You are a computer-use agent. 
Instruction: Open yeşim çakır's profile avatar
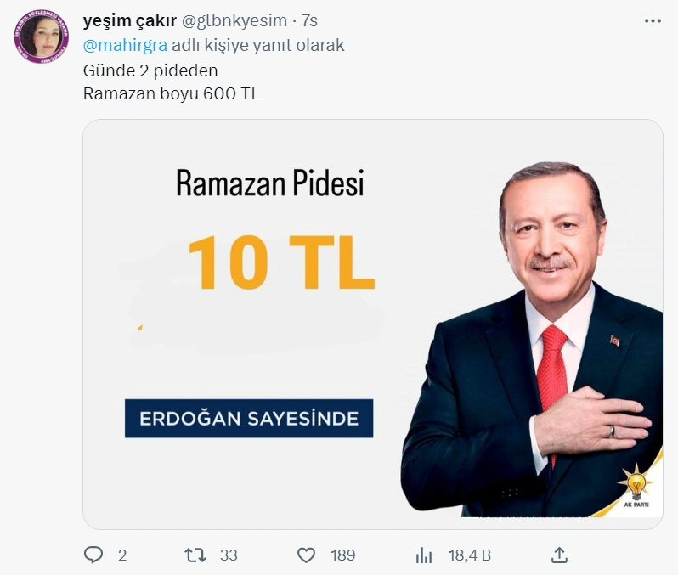coord(42,36)
